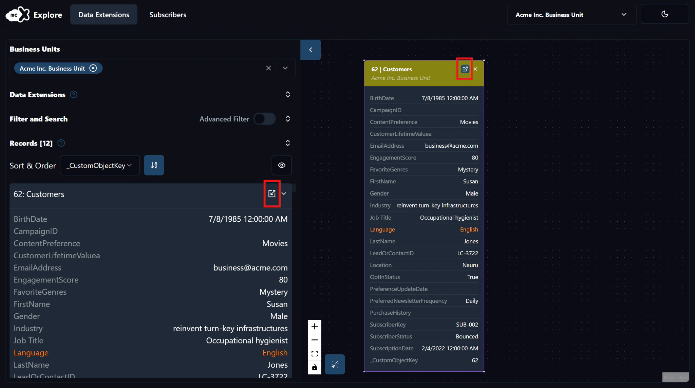Click the highlighted Language field in list
This screenshot has height=388, width=695.
(x=31, y=353)
